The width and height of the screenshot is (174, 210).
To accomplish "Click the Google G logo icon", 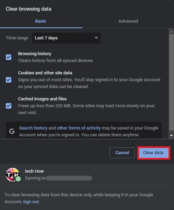I will pyautogui.click(x=12, y=131).
